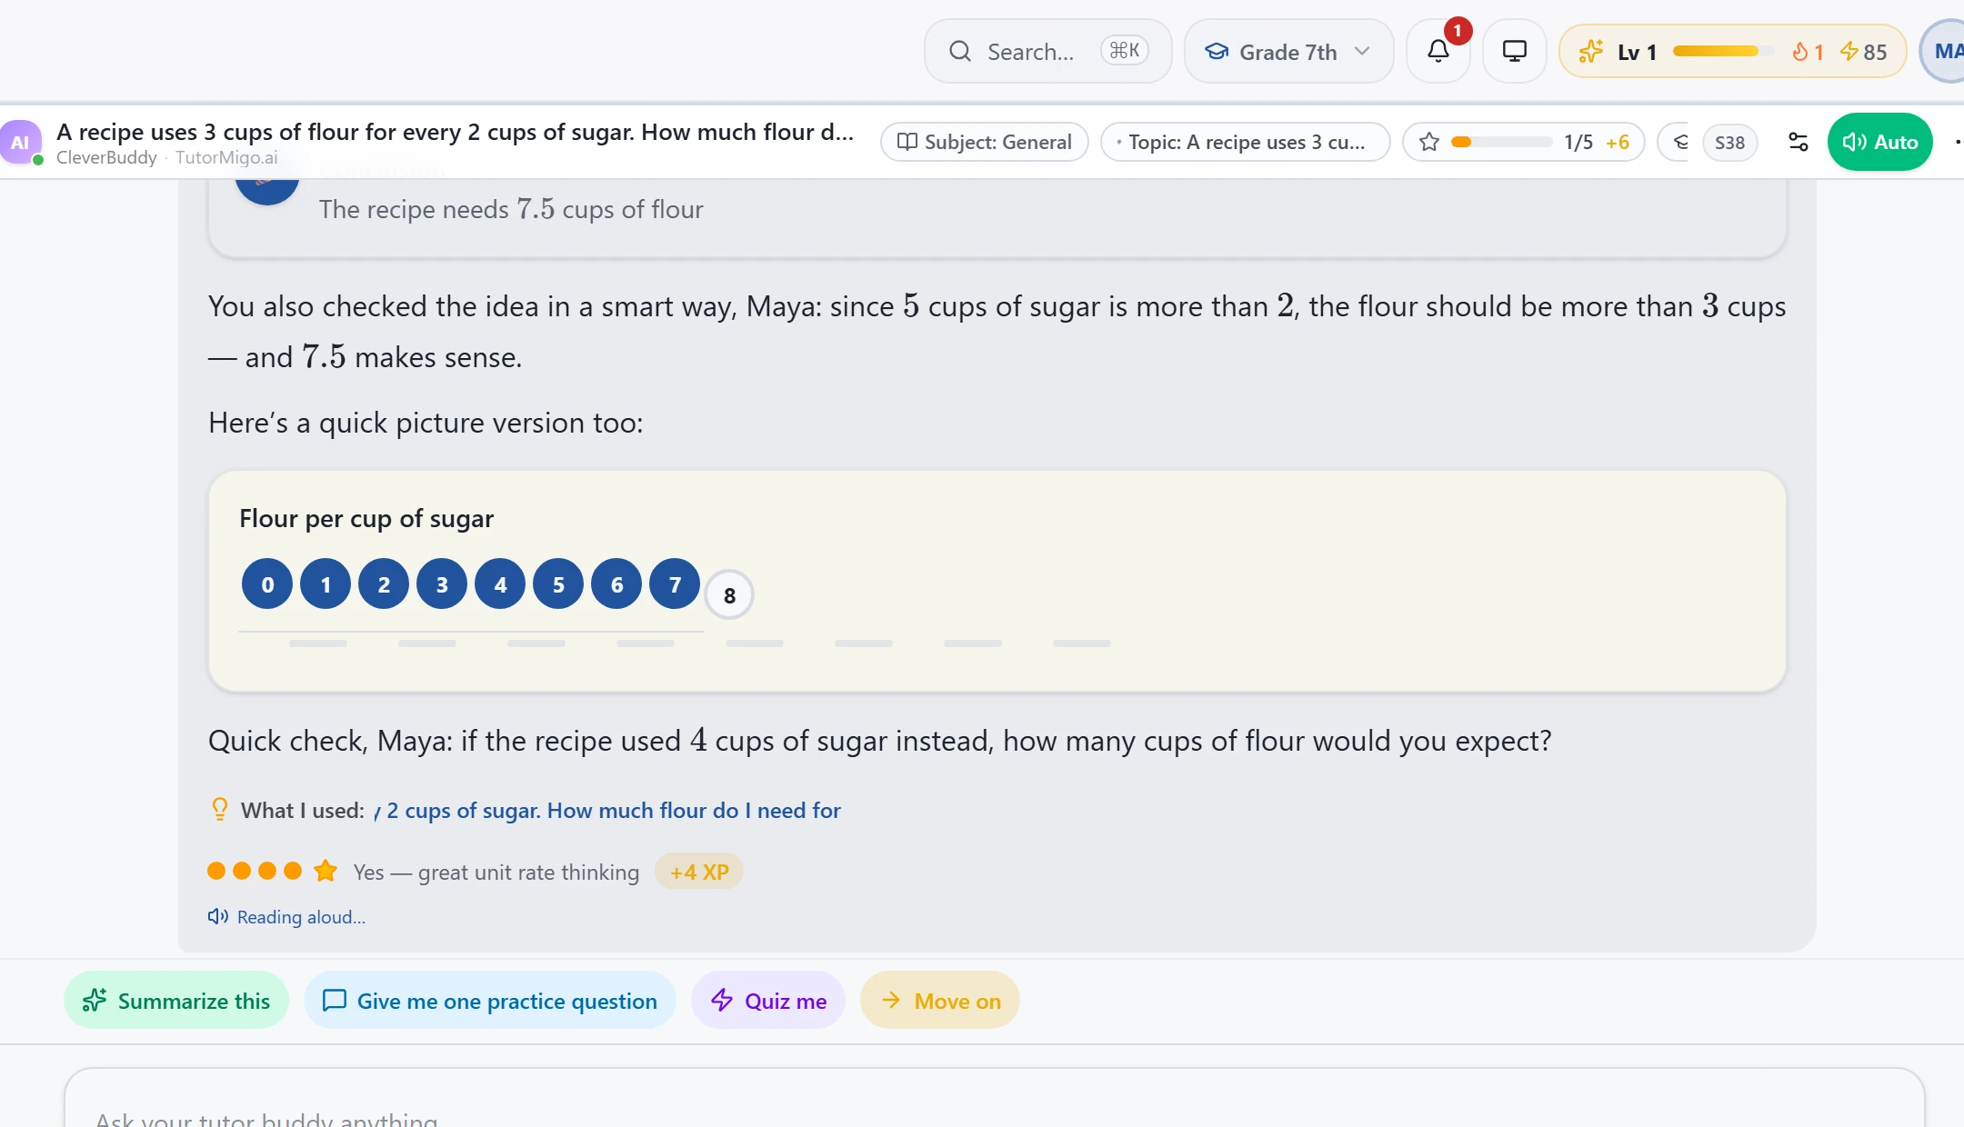Open the MA profile avatar
The width and height of the screenshot is (1964, 1127).
(1946, 51)
